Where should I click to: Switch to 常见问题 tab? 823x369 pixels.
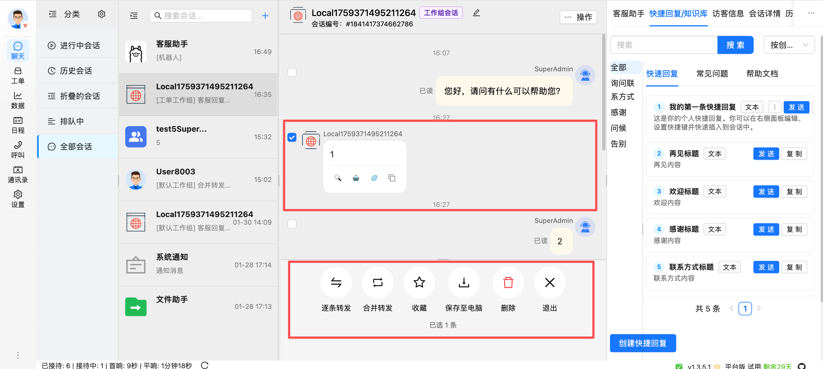pos(712,74)
